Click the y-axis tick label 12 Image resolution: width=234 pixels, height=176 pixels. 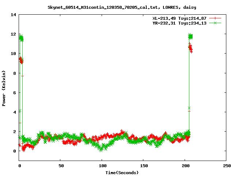(x=13, y=34)
